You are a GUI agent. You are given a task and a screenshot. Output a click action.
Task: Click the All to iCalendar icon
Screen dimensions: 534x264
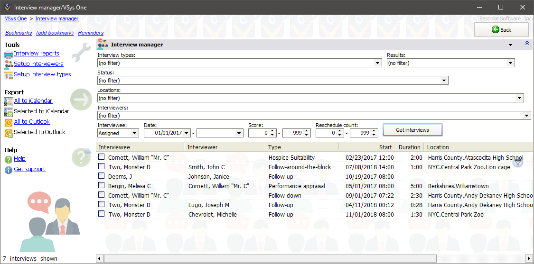[9, 101]
